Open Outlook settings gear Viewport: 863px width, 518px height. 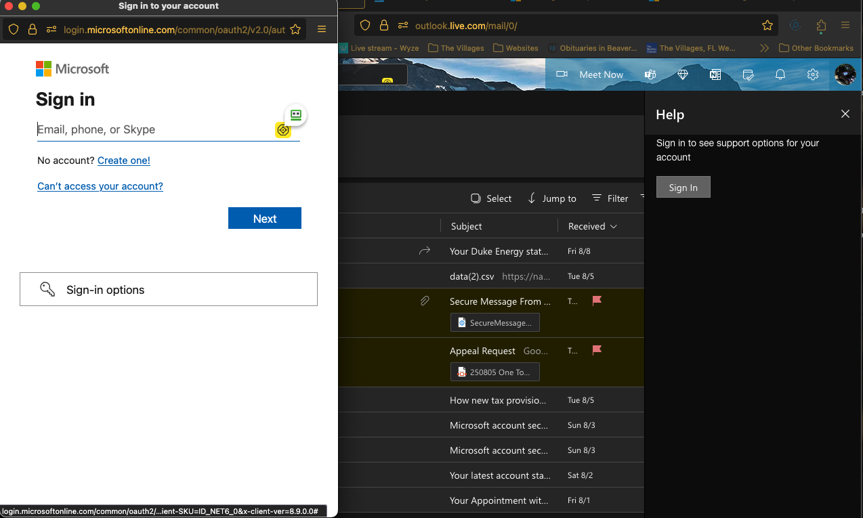[x=813, y=74]
